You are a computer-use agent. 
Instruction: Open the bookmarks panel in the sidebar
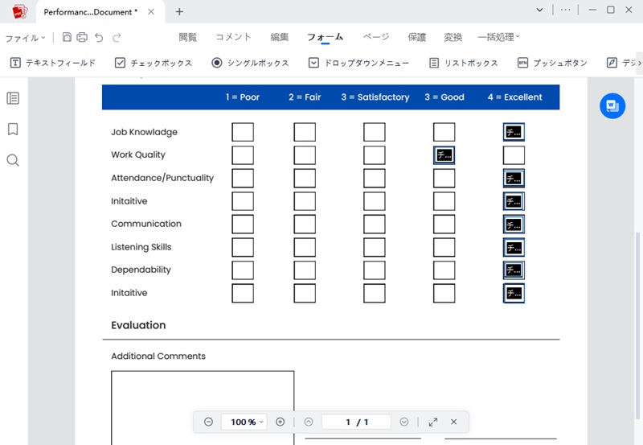point(13,130)
